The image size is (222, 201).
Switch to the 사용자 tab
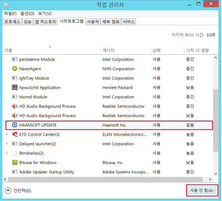click(93, 22)
